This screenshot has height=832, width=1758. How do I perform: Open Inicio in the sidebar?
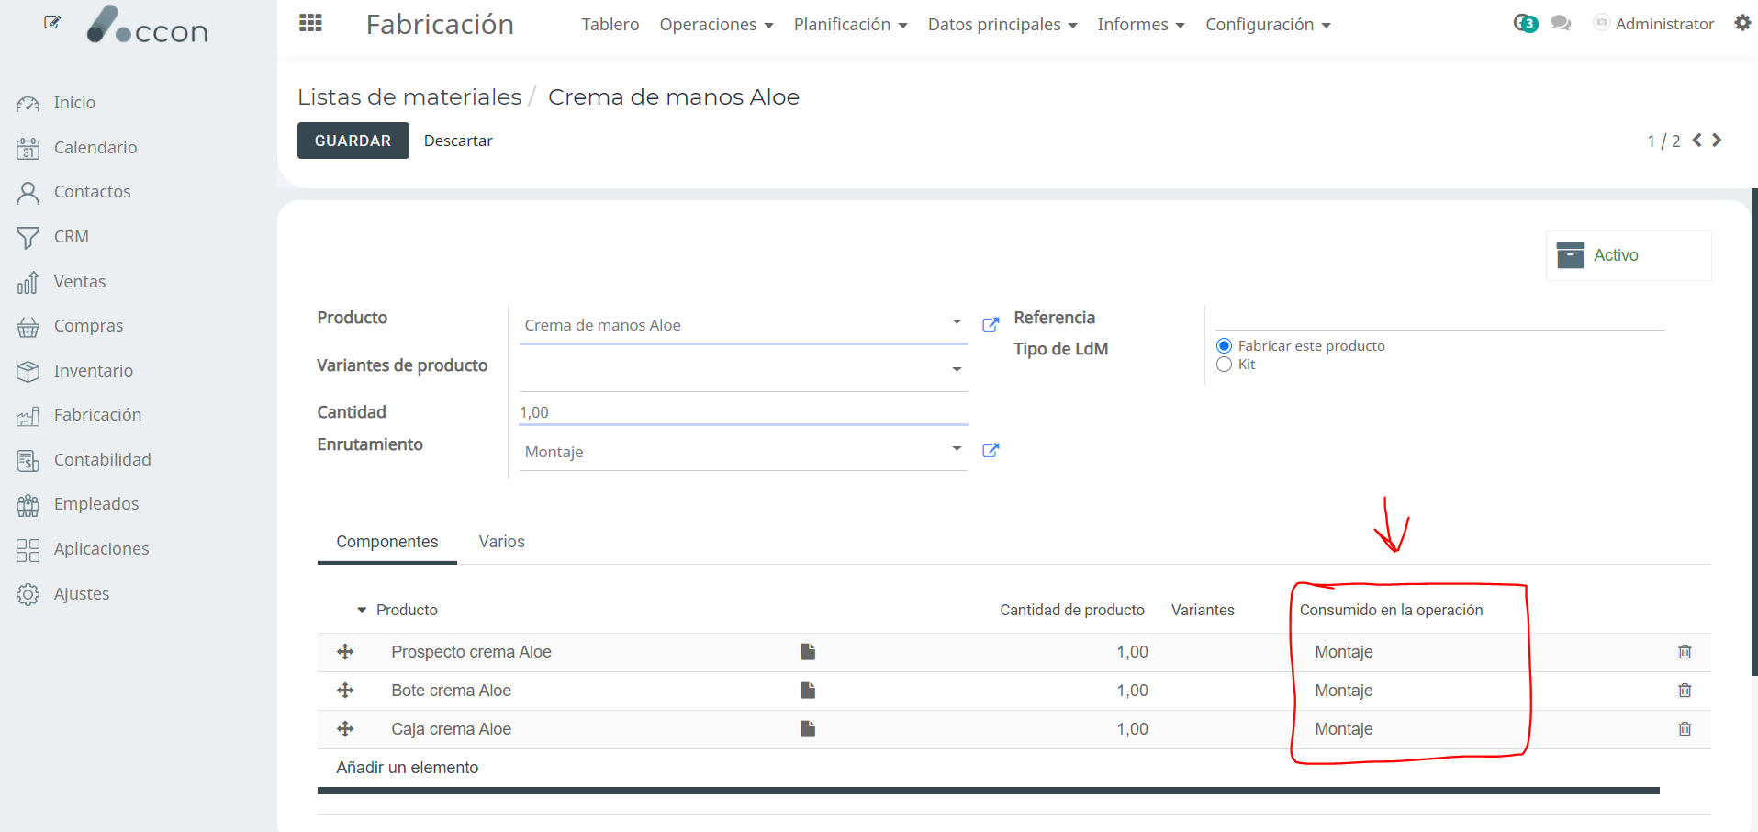[74, 103]
